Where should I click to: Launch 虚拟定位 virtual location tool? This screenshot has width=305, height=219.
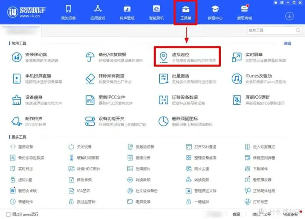point(187,57)
